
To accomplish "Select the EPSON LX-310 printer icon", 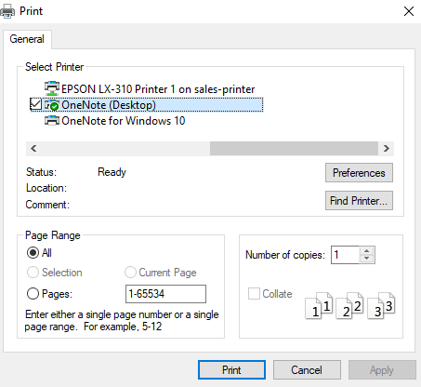I will [52, 88].
